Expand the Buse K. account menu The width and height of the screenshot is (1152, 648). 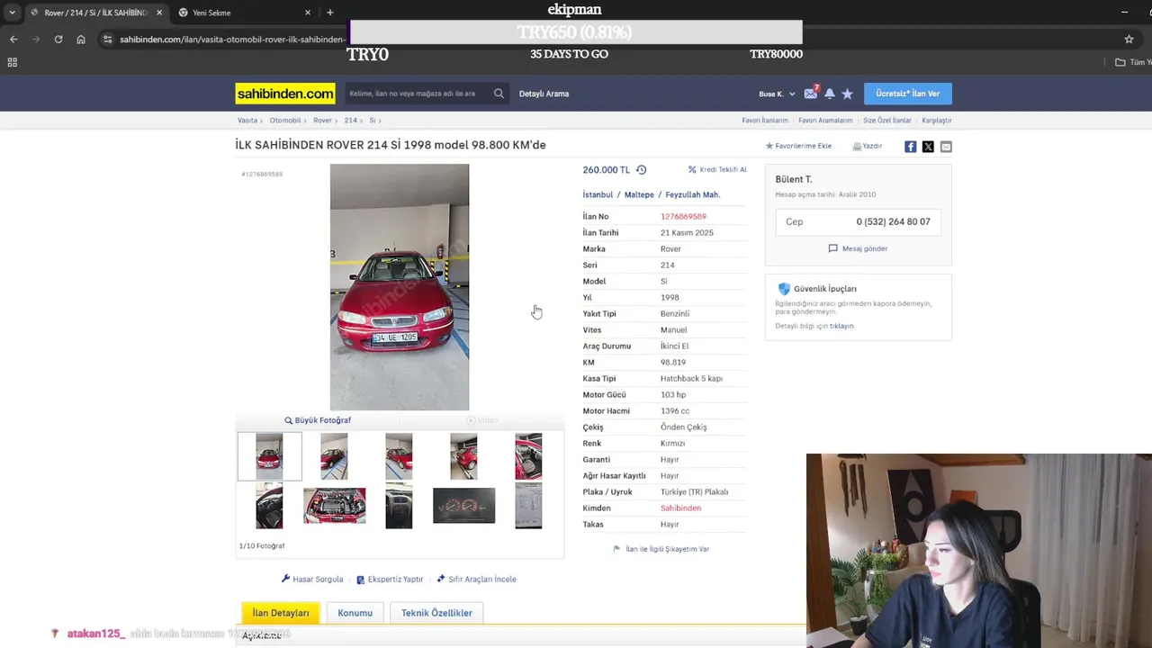click(777, 94)
